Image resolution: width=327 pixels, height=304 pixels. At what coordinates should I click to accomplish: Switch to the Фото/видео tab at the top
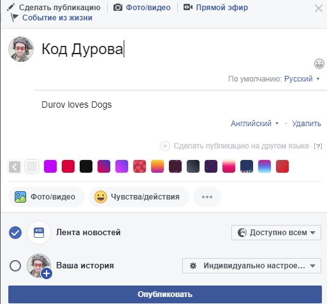coord(148,8)
